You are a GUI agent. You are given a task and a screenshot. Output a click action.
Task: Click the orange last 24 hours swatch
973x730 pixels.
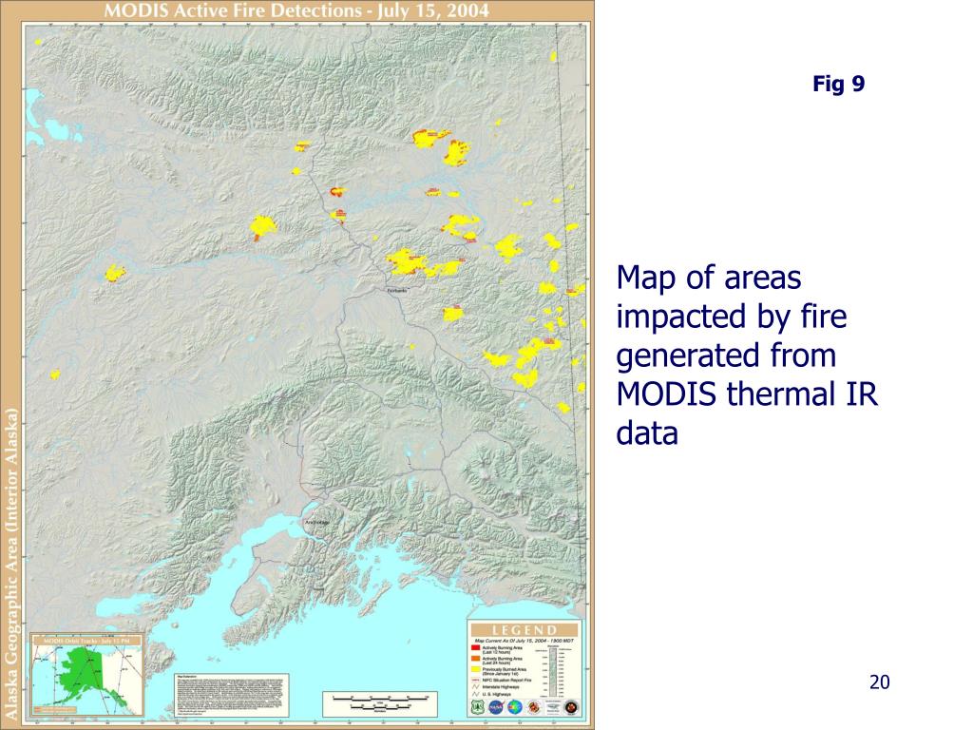475,659
